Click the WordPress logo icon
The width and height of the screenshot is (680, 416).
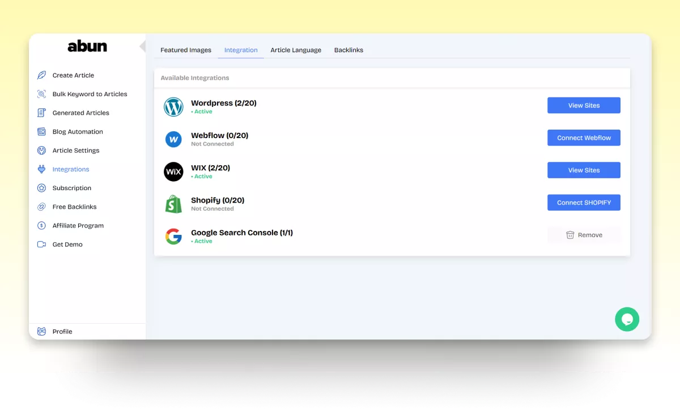(173, 107)
